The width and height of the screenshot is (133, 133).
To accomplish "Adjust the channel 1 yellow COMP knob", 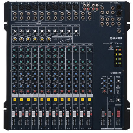I will (14, 40).
